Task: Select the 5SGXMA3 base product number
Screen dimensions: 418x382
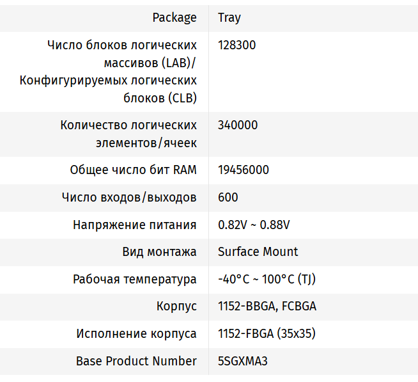Action: click(x=242, y=361)
